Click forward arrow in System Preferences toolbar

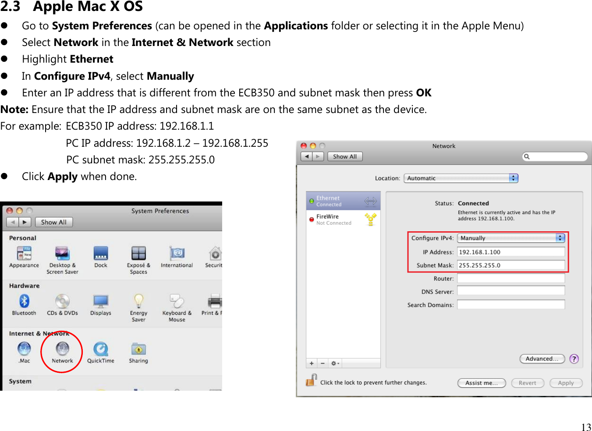pyautogui.click(x=25, y=222)
